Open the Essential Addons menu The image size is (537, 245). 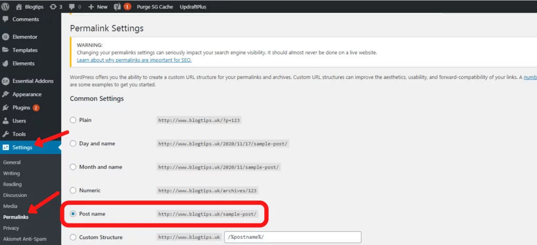click(33, 81)
